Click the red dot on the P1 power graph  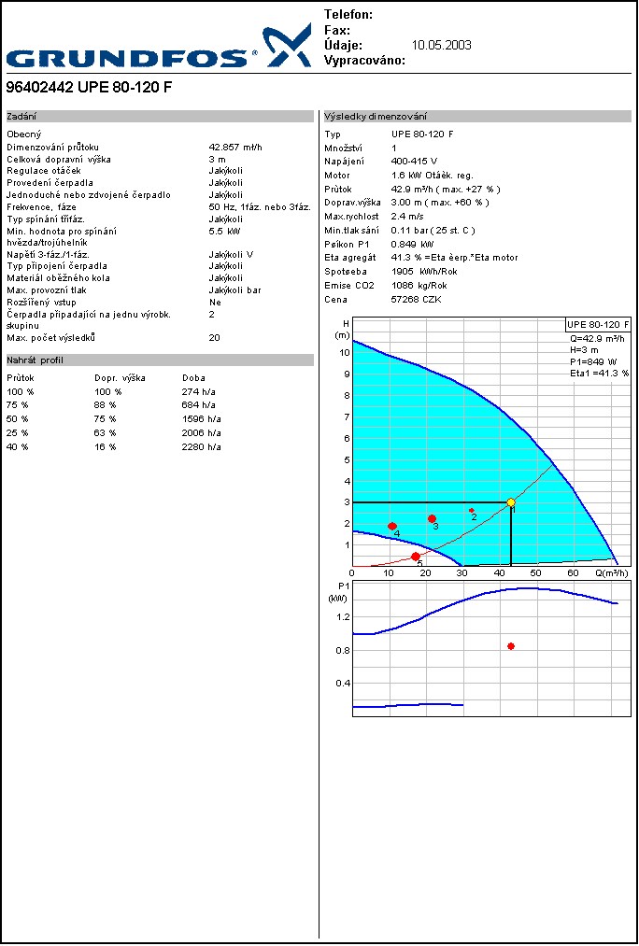510,646
